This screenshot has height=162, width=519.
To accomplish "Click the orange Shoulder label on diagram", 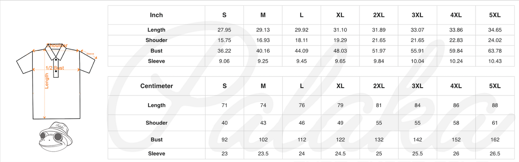I will tap(57, 46).
